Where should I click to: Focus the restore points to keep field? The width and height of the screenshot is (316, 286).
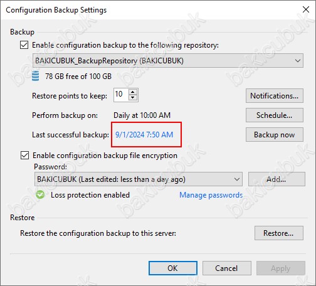pyautogui.click(x=121, y=95)
